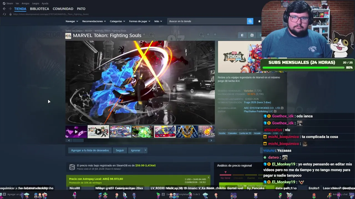The width and height of the screenshot is (355, 199).
Task: Open the Juegos menu
Action: click(35, 3)
